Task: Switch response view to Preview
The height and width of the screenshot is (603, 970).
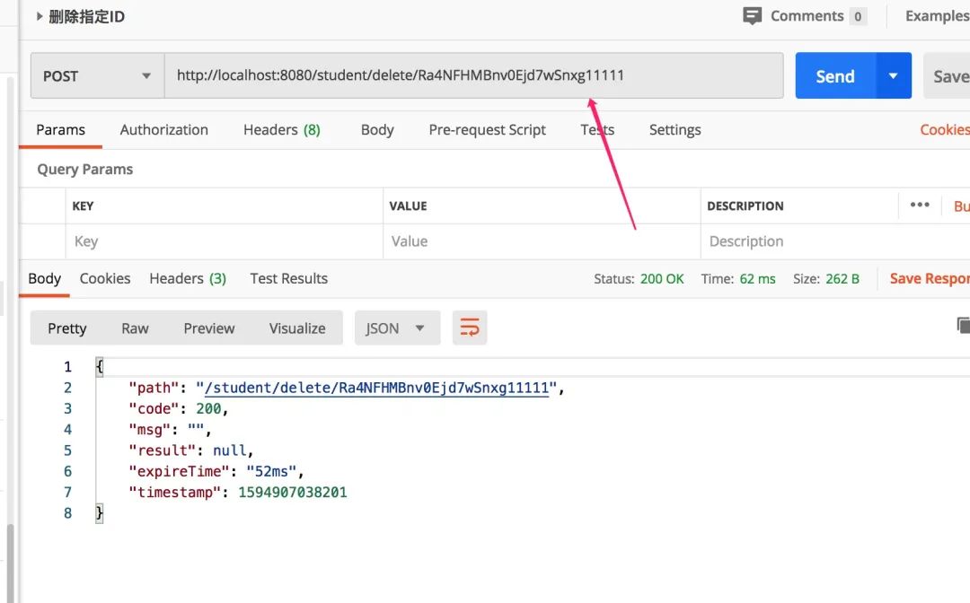Action: (209, 328)
